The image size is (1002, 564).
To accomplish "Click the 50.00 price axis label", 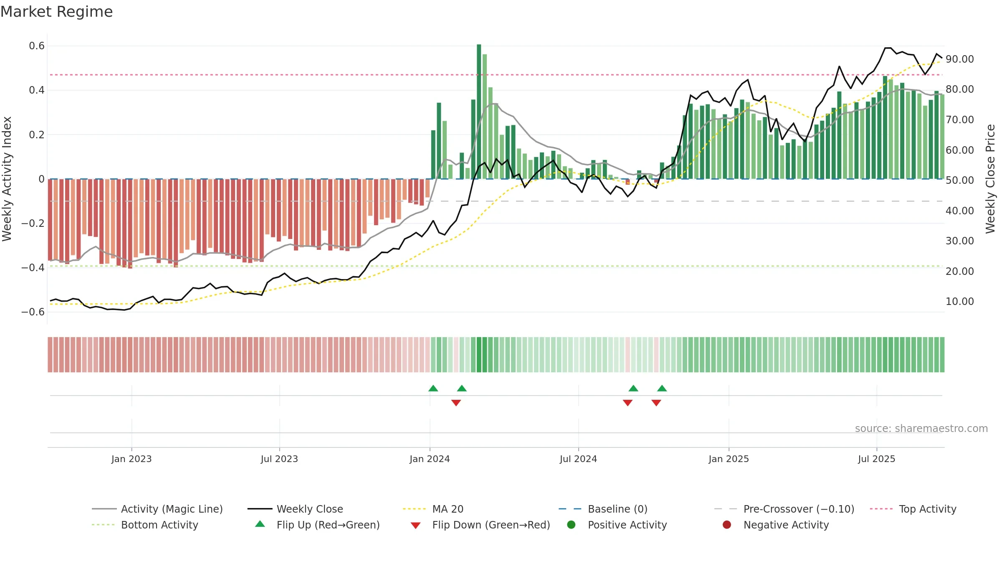I will (960, 180).
